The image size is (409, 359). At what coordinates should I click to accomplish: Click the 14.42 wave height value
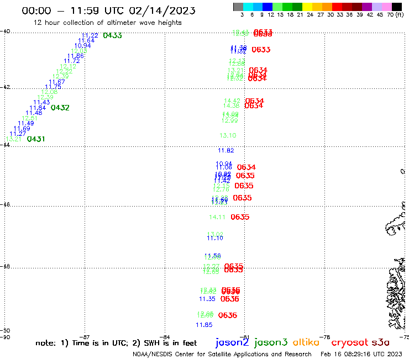(232, 101)
